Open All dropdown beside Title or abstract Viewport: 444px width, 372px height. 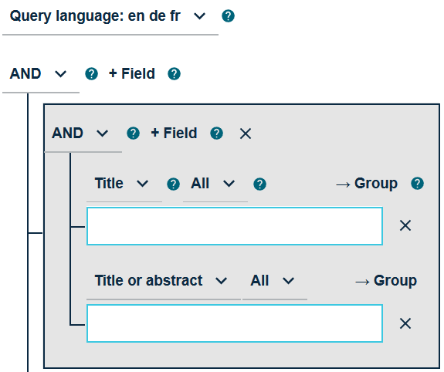275,281
